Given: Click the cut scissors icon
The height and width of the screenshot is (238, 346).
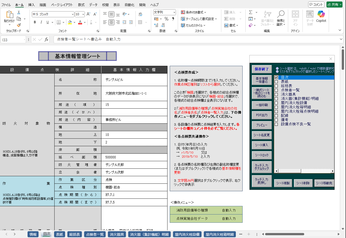Looking at the screenshot, I should 19,13.
